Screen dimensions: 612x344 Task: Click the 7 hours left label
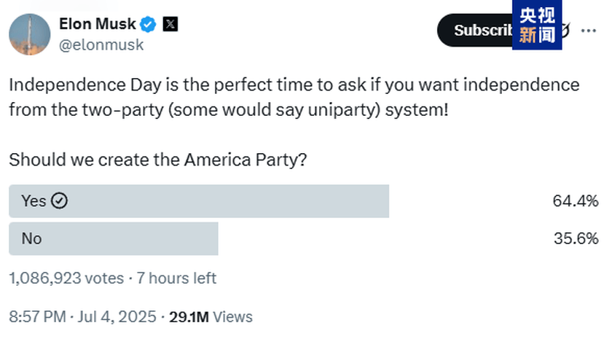tap(176, 278)
